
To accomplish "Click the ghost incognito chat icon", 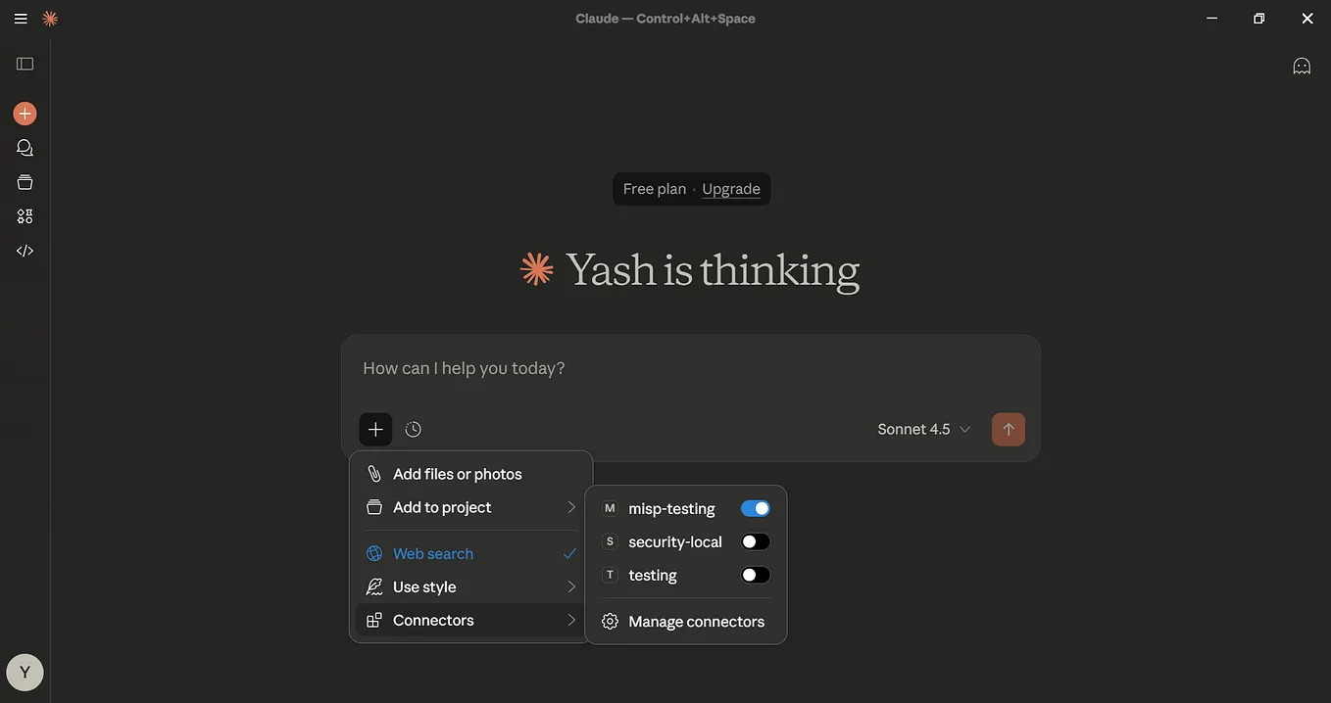I will pos(1302,66).
